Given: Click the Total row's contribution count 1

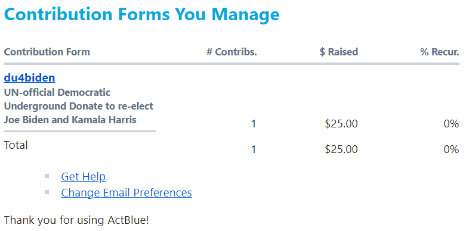Looking at the screenshot, I should 254,149.
